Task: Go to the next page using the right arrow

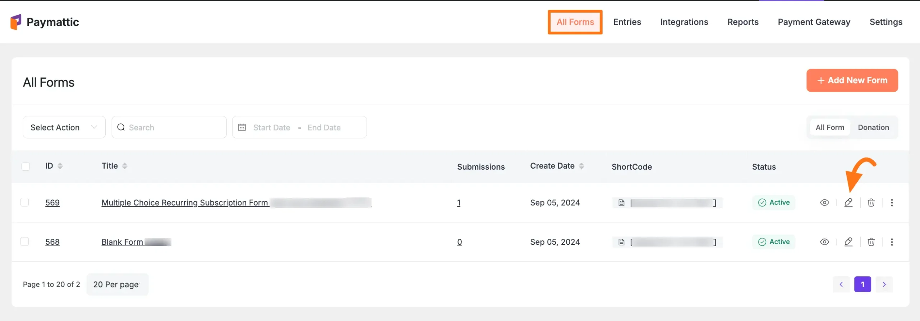Action: pos(884,284)
